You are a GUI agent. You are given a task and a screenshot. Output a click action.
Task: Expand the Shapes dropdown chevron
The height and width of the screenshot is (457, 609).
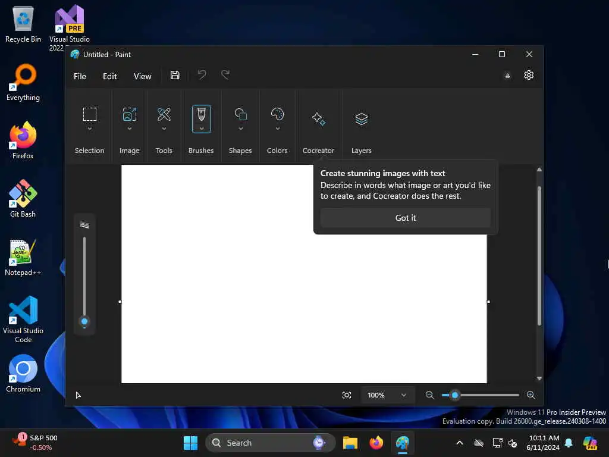coord(240,129)
